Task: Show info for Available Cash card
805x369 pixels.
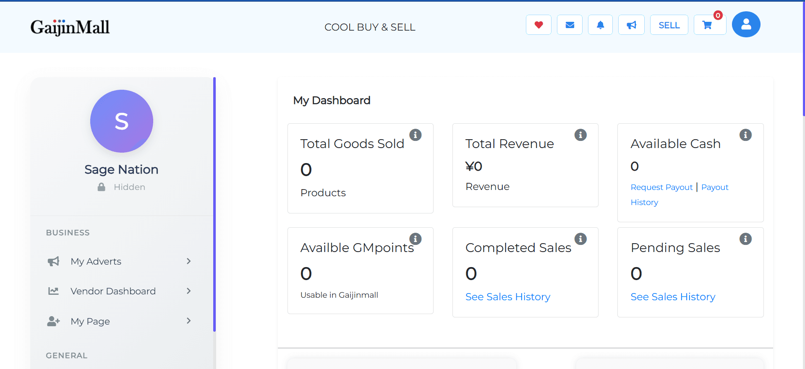Action: click(745, 135)
